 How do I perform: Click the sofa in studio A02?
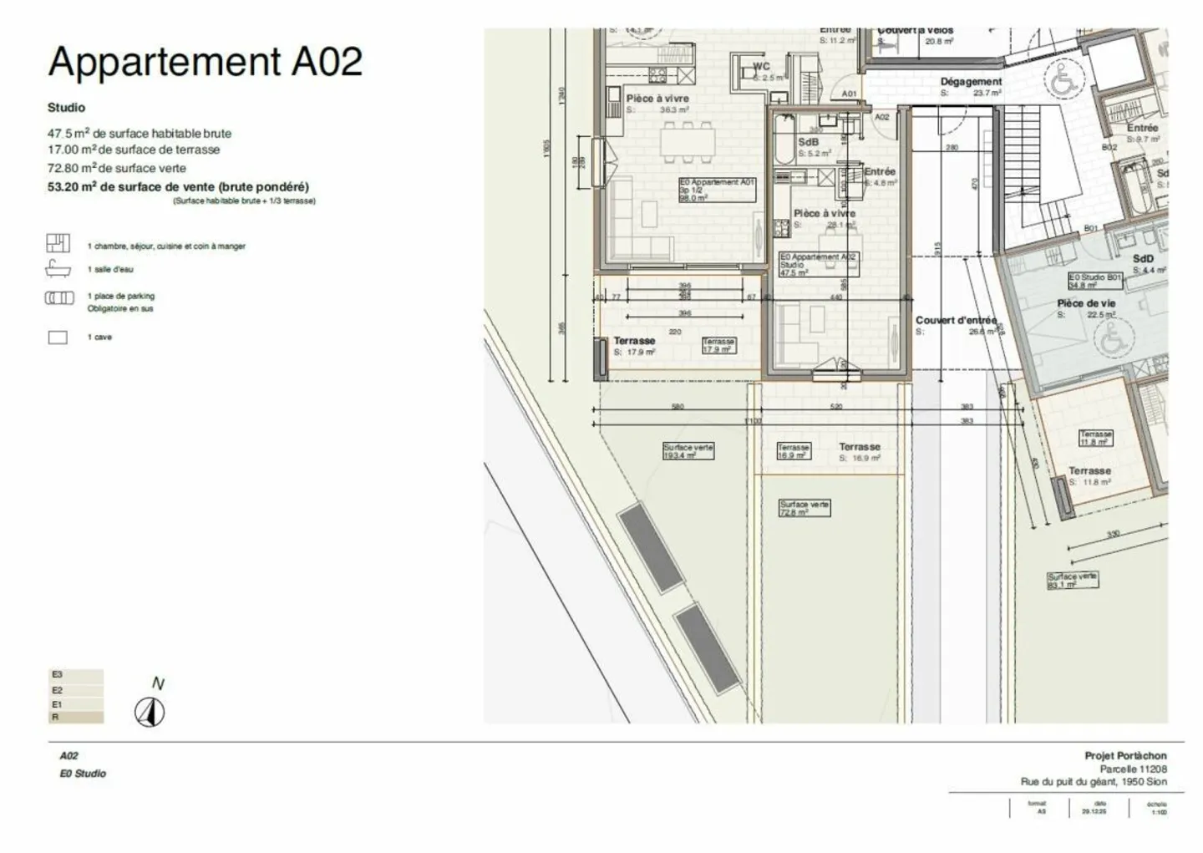tap(798, 335)
